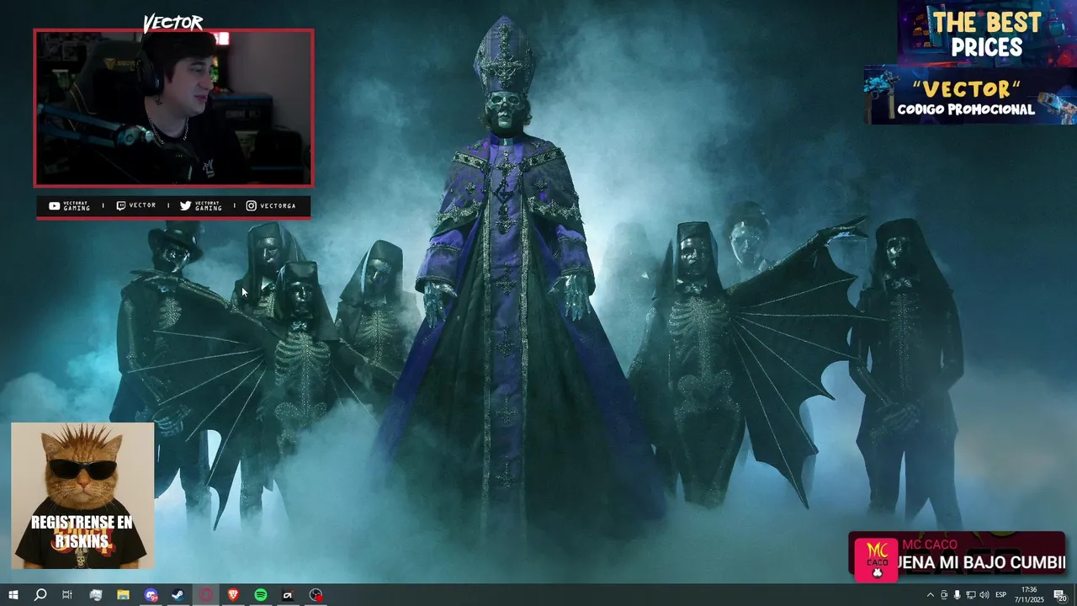This screenshot has height=606, width=1077.
Task: Click the Meet Now camera tray icon
Action: (x=944, y=595)
